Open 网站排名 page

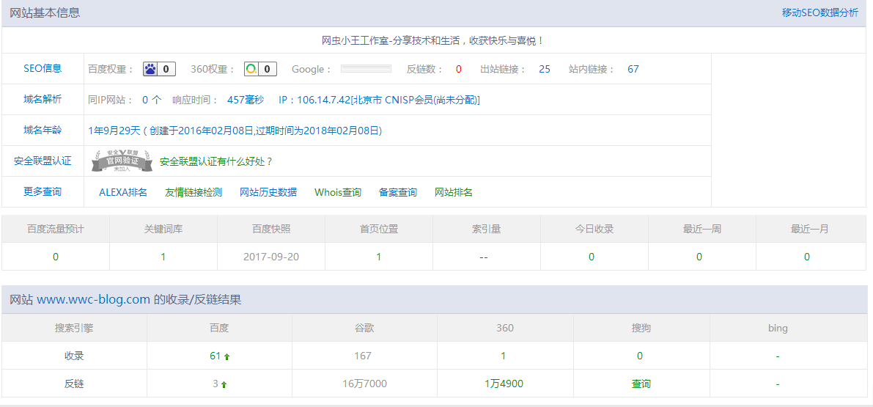pos(454,192)
